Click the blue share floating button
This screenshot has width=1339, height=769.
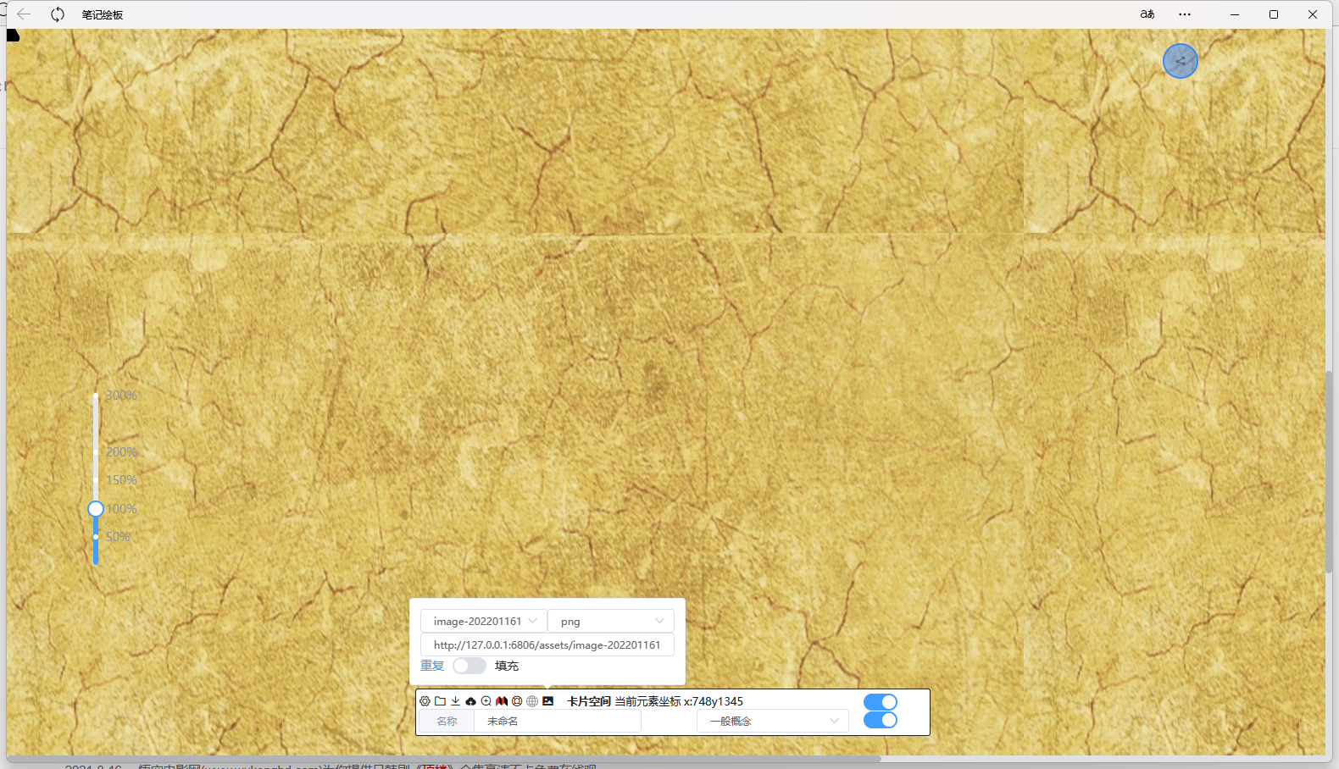(1181, 61)
